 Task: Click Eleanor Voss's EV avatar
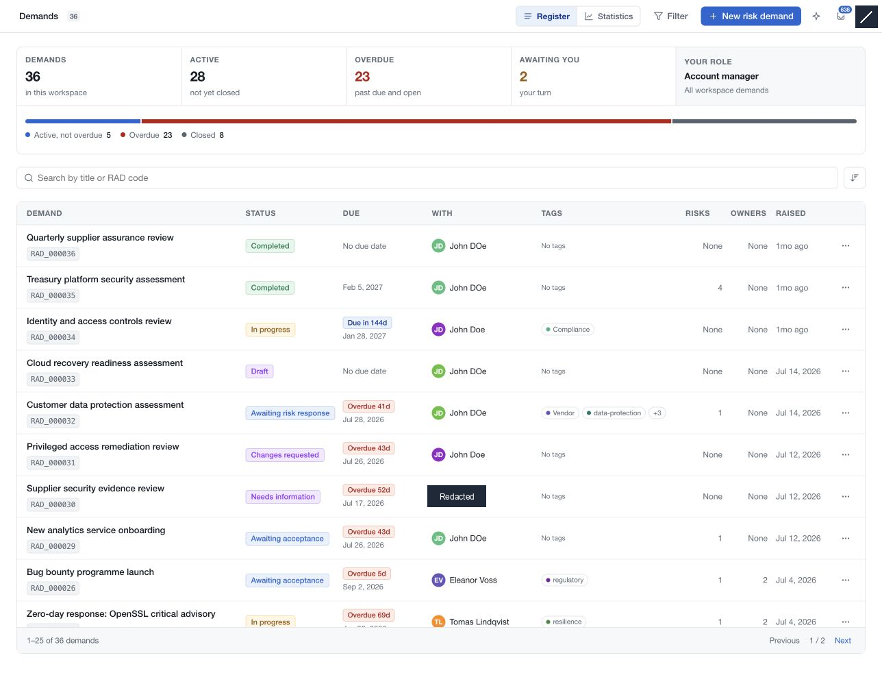[x=438, y=580]
